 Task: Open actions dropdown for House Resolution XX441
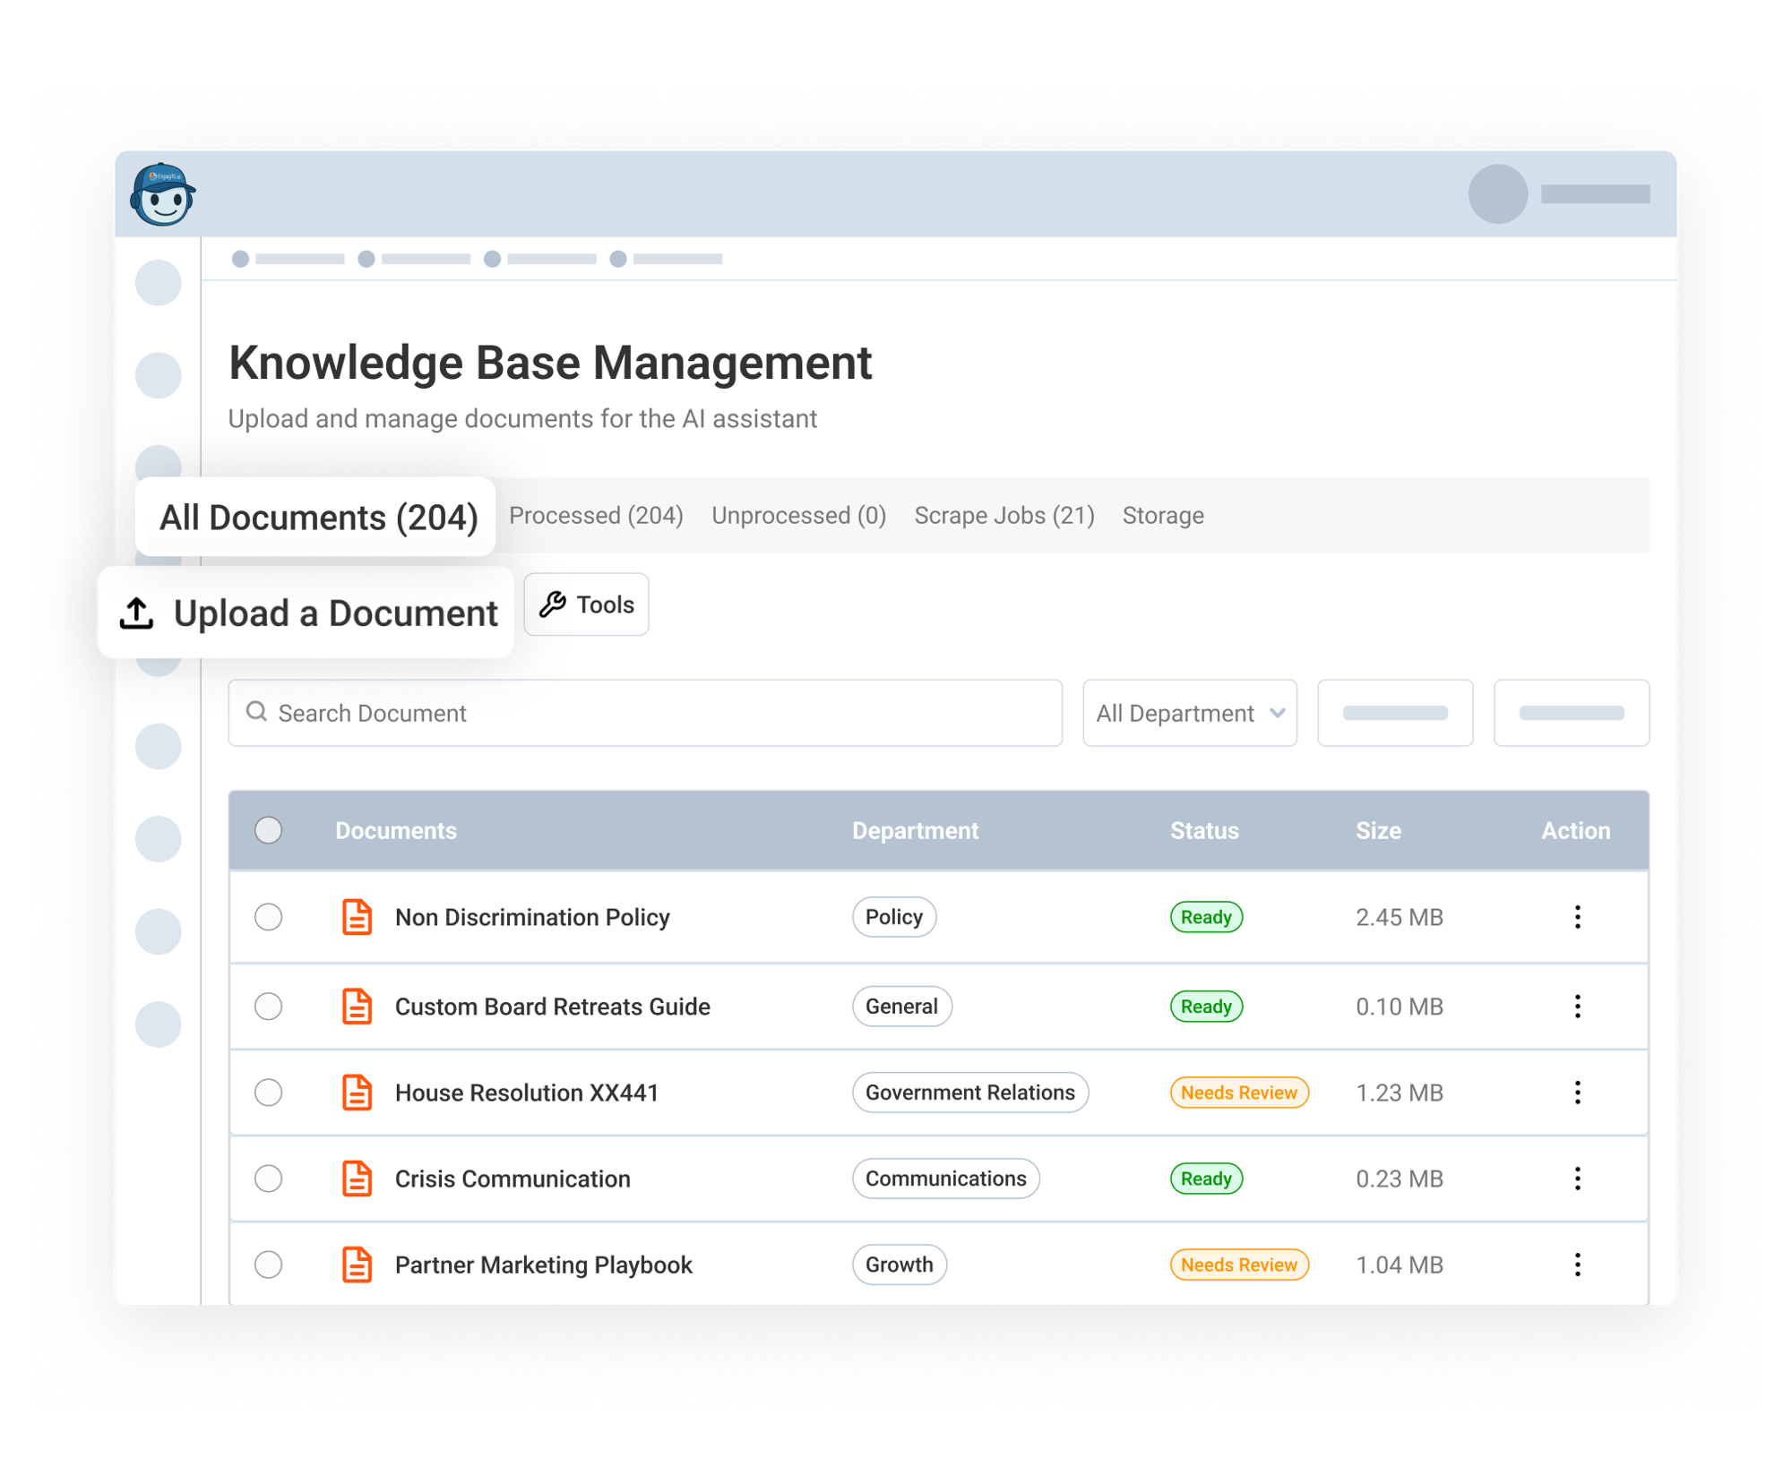pos(1577,1093)
